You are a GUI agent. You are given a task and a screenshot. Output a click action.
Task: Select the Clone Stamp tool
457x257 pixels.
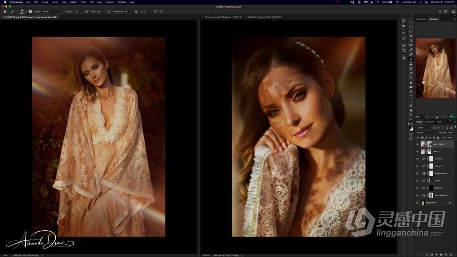tap(411, 63)
